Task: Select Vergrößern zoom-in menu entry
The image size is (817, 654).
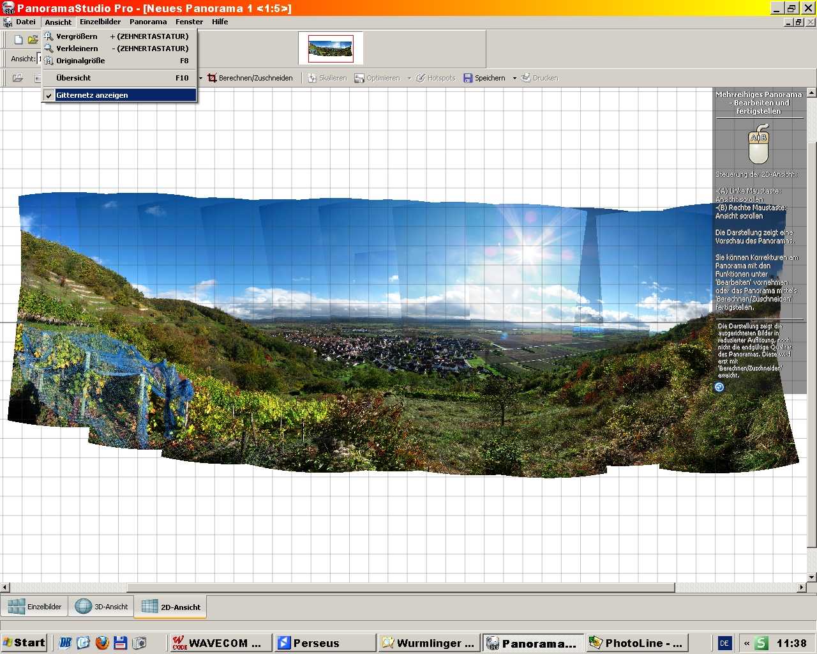Action: pyautogui.click(x=77, y=36)
